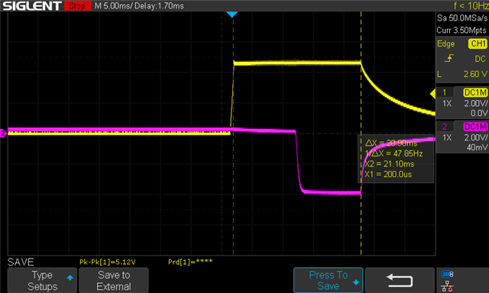Image resolution: width=489 pixels, height=293 pixels.
Task: Click the rising edge slope icon
Action: coord(449,58)
